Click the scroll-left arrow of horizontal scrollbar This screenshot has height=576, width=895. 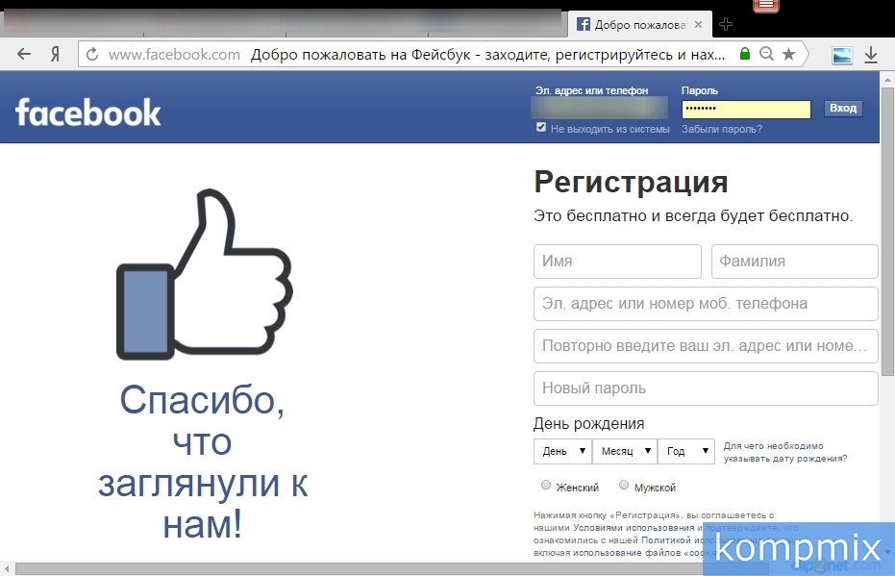7,568
